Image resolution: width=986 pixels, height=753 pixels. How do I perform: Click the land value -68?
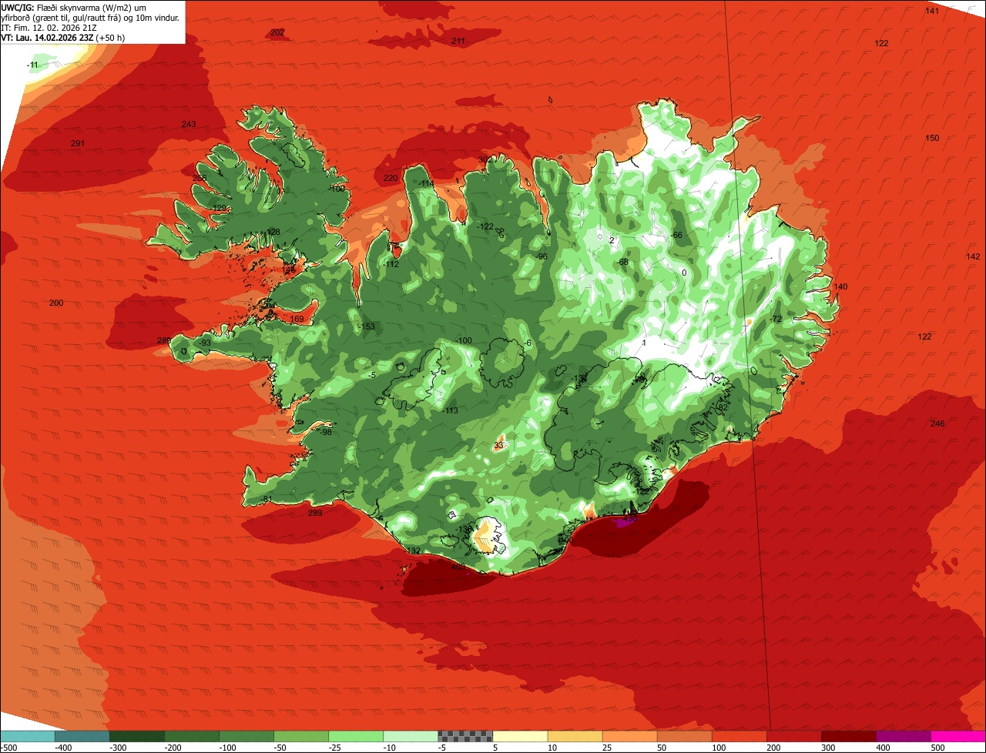coord(622,262)
